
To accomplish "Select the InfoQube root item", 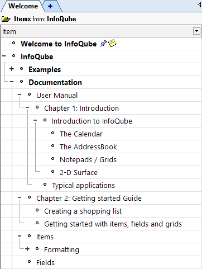I will click(37, 56).
